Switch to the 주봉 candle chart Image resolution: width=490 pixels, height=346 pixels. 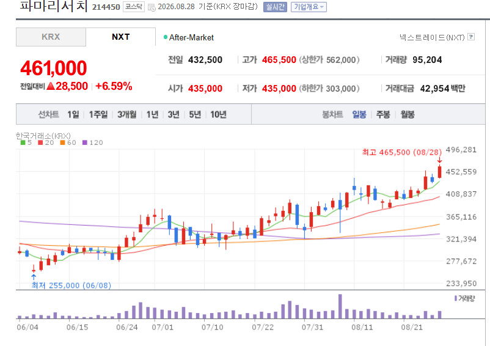(x=383, y=114)
